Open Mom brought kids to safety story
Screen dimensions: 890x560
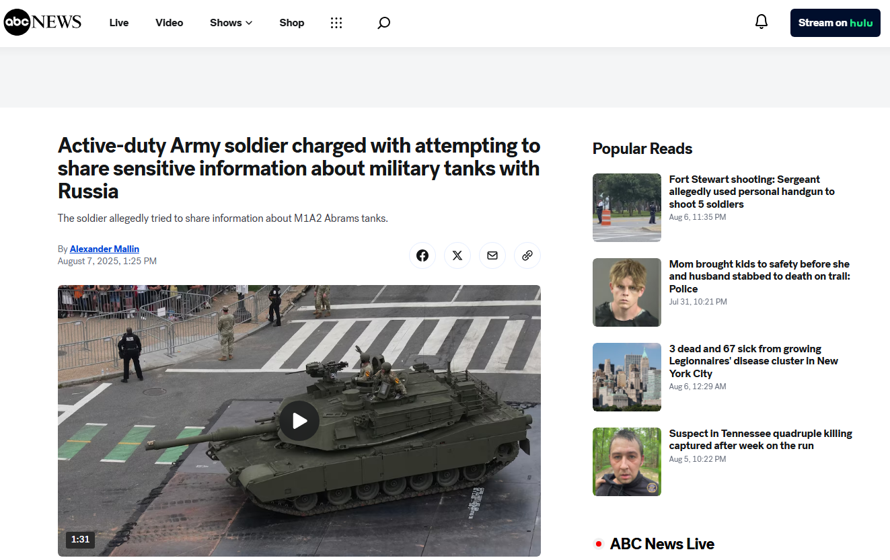point(759,276)
